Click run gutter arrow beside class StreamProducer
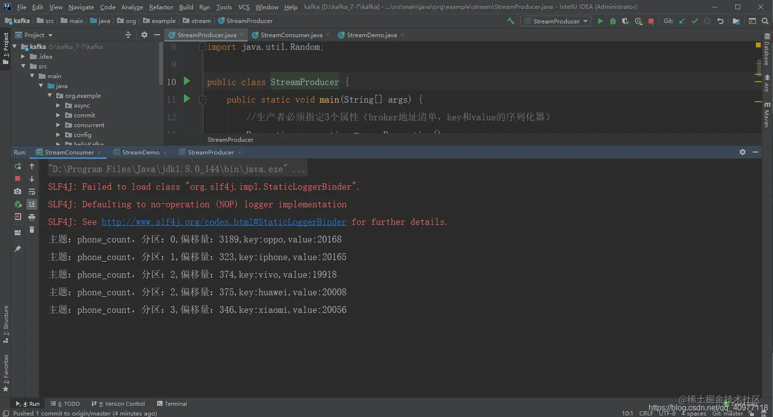Viewport: 773px width, 417px height. (x=187, y=81)
